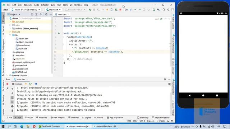
Task: Open the Tools menu
Action: pyautogui.click(x=65, y=5)
